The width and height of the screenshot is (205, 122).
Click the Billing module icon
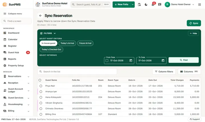click(5, 111)
